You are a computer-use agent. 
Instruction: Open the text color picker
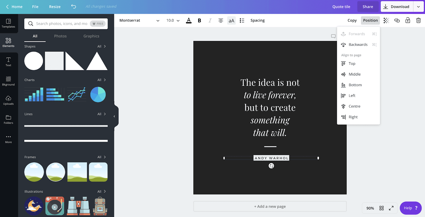[x=189, y=20]
